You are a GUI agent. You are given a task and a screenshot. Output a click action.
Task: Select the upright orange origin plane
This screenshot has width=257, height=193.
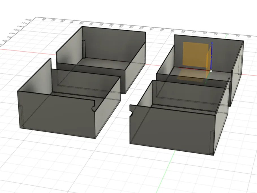196,55
